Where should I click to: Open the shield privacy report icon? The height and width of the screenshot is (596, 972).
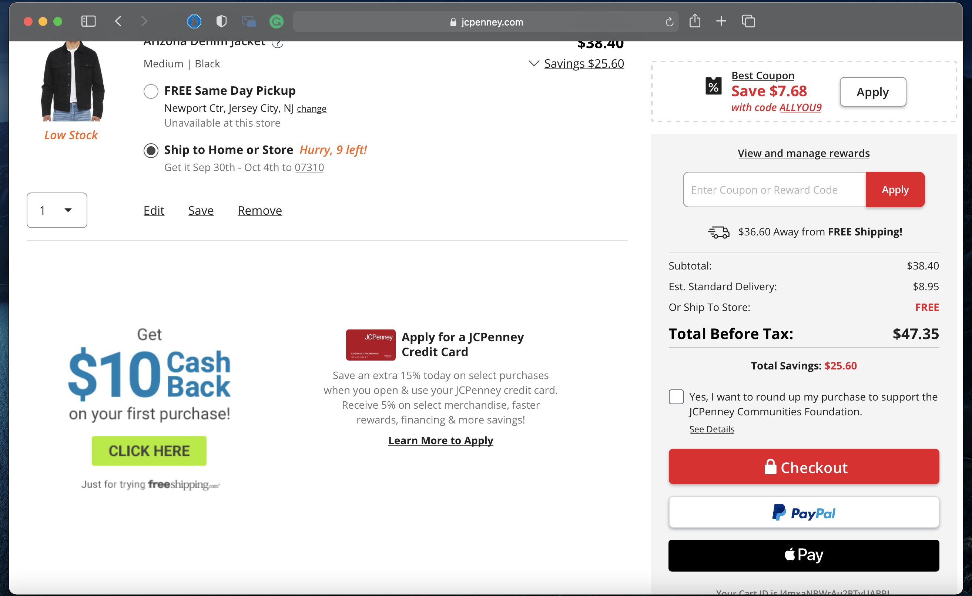tap(222, 21)
